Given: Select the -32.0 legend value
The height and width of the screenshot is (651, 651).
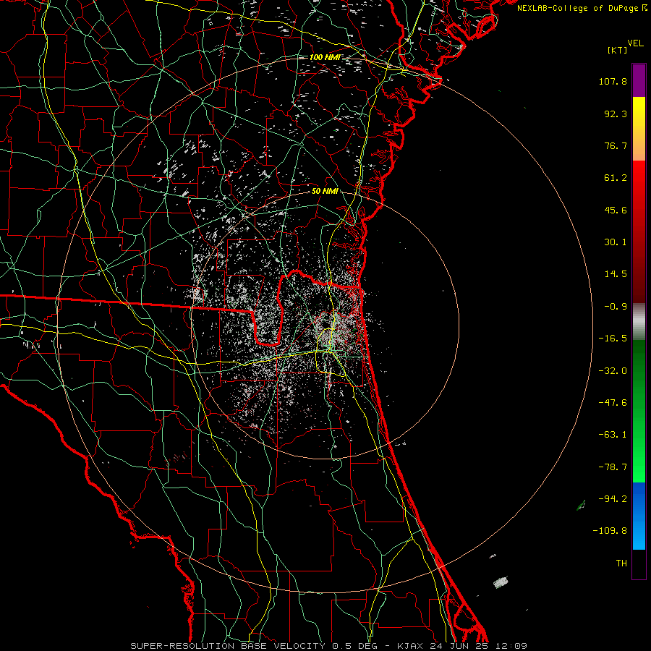Looking at the screenshot, I should pos(613,371).
